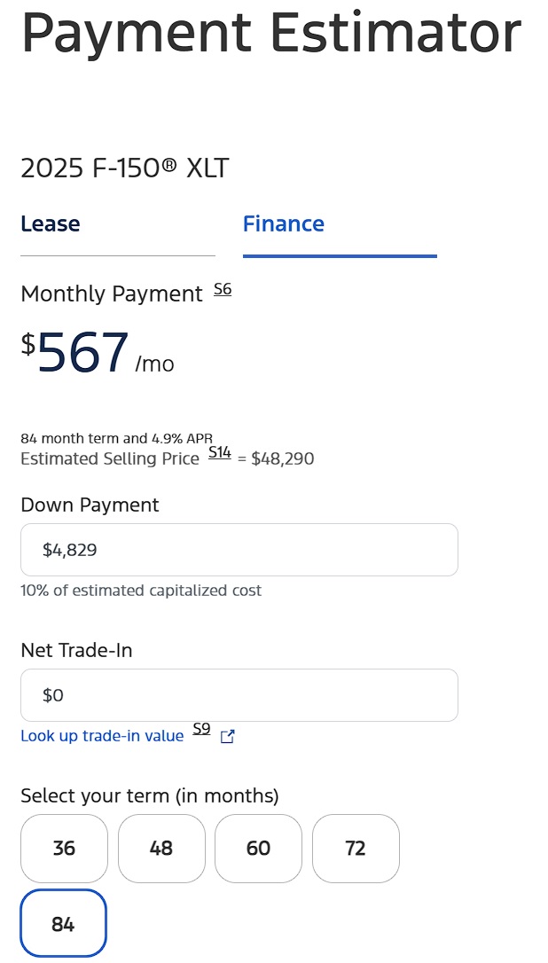Pick the 48 month term option
Viewport: 548px width, 963px height.
(x=161, y=849)
